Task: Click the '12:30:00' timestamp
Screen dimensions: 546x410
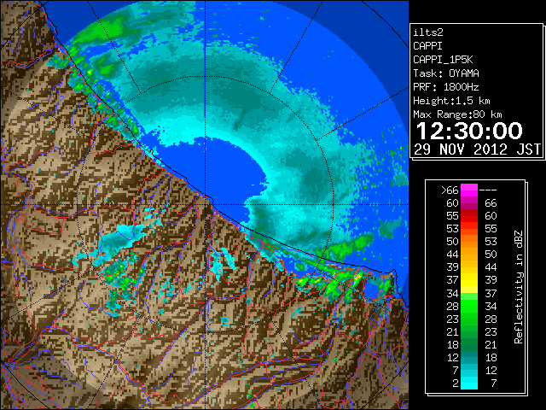Action: click(469, 131)
